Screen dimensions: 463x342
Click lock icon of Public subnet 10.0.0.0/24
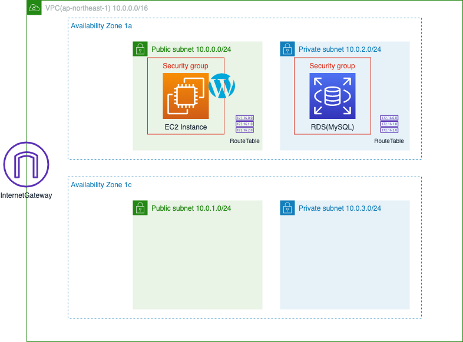tap(140, 49)
